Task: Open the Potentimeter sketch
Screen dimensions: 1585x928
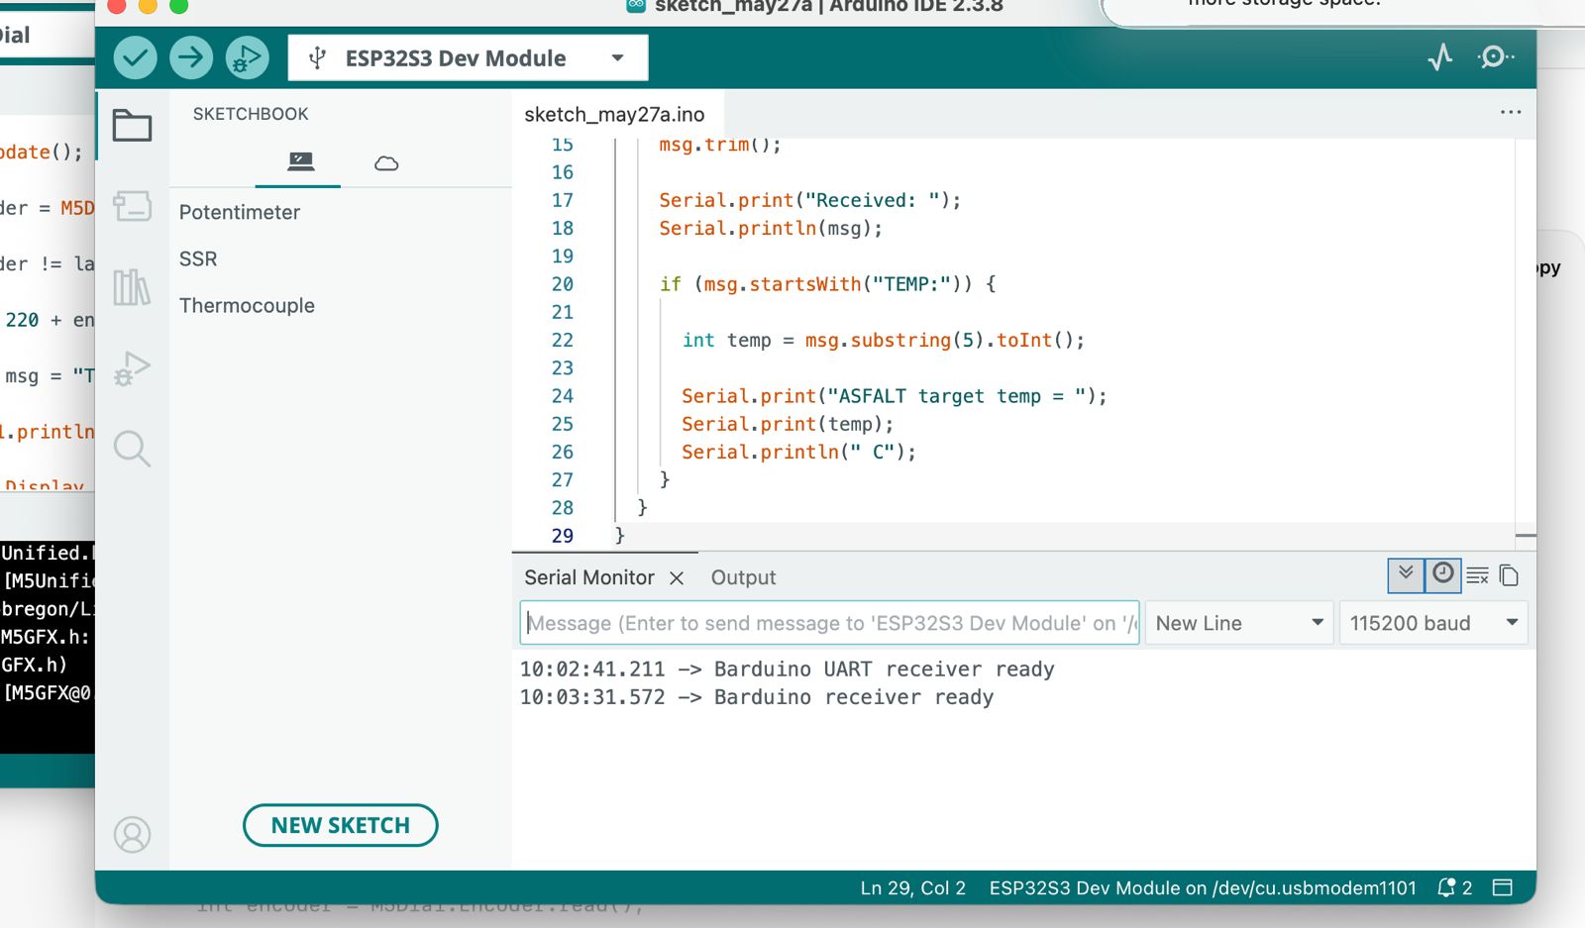Action: [240, 212]
